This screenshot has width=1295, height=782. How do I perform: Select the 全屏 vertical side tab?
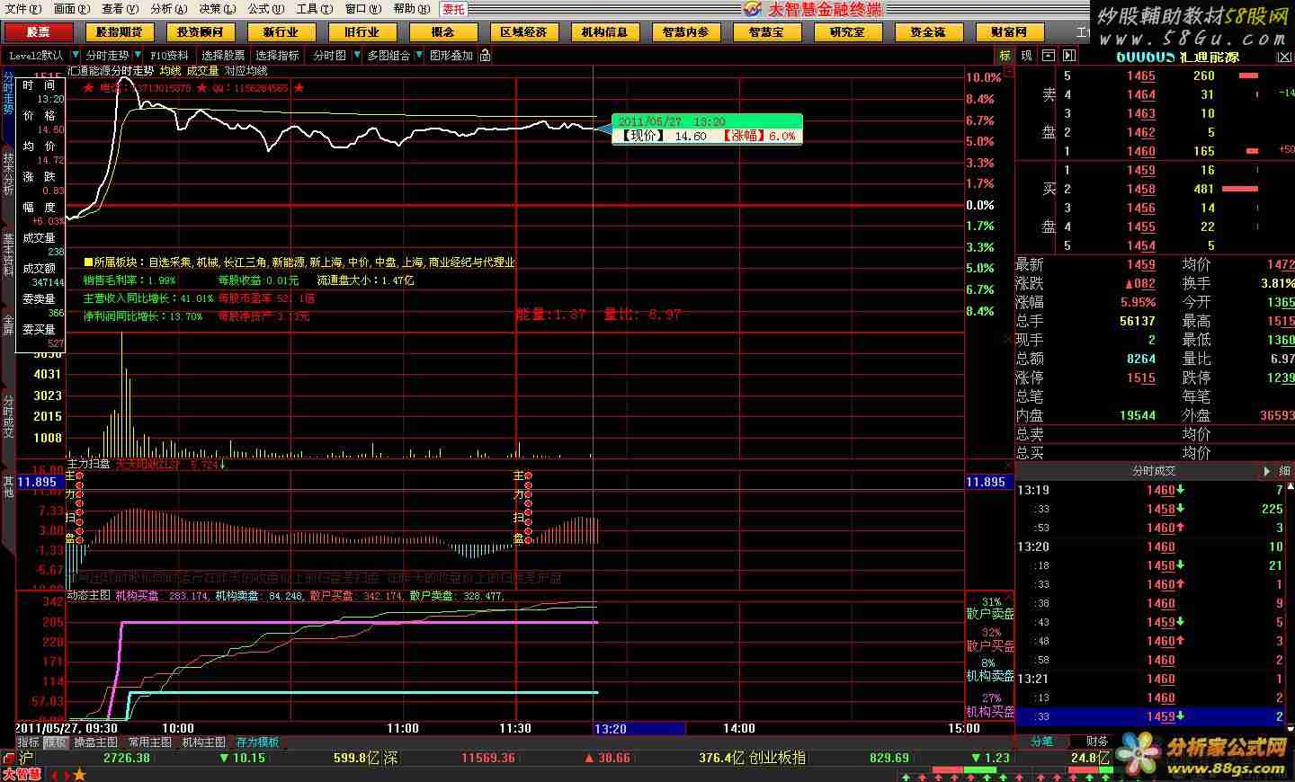click(x=8, y=324)
